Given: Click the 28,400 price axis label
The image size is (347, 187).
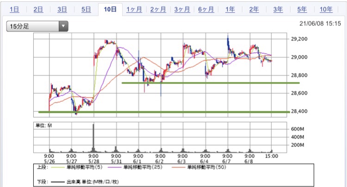Looking at the screenshot, I should 299,111.
